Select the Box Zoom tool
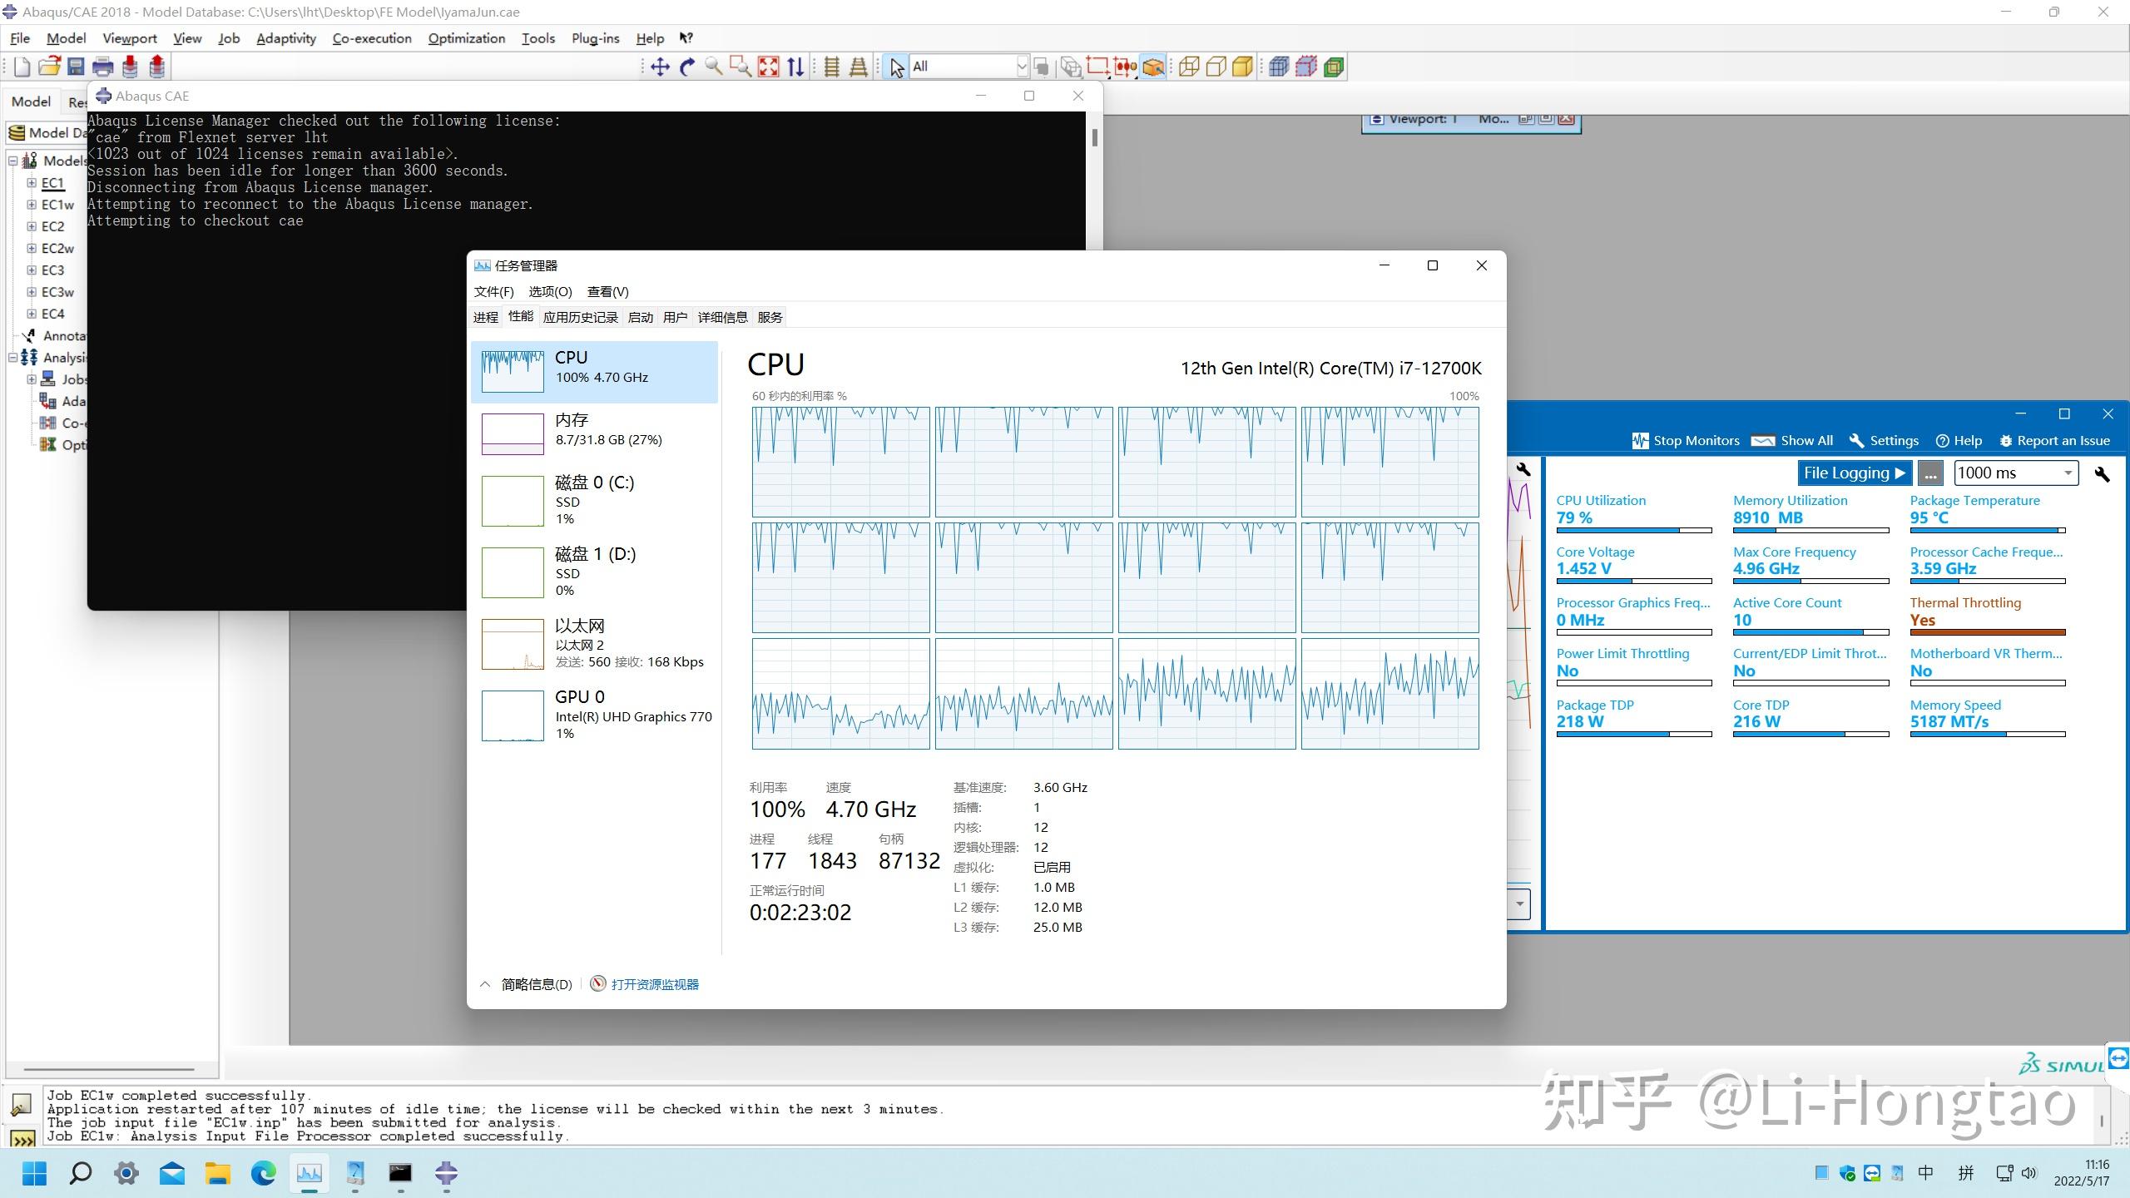The height and width of the screenshot is (1198, 2130). 741,67
